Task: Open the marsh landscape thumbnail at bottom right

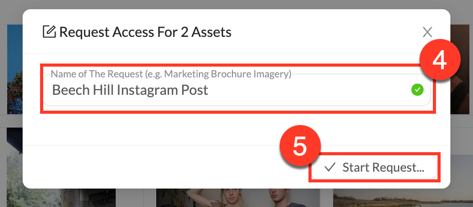Action: pos(401,200)
